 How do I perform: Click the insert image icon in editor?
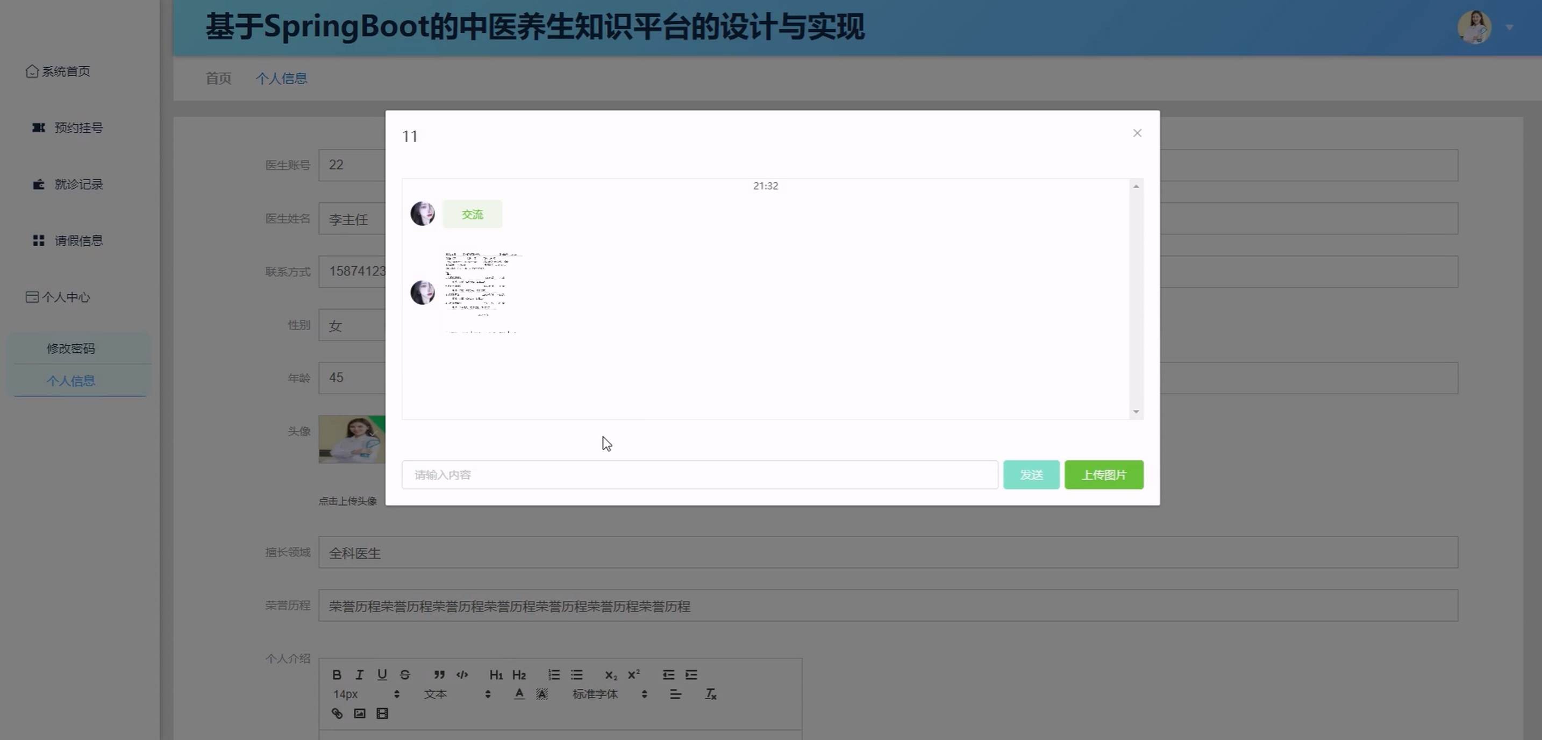[x=359, y=713]
